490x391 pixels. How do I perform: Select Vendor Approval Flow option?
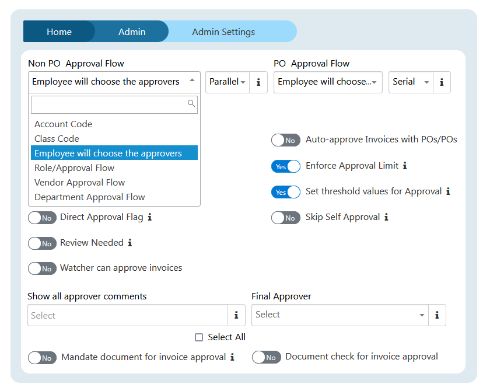(x=79, y=183)
